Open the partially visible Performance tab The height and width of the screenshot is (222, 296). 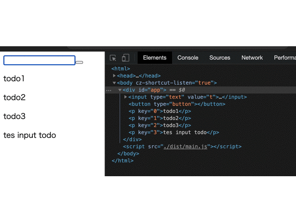pos(284,58)
